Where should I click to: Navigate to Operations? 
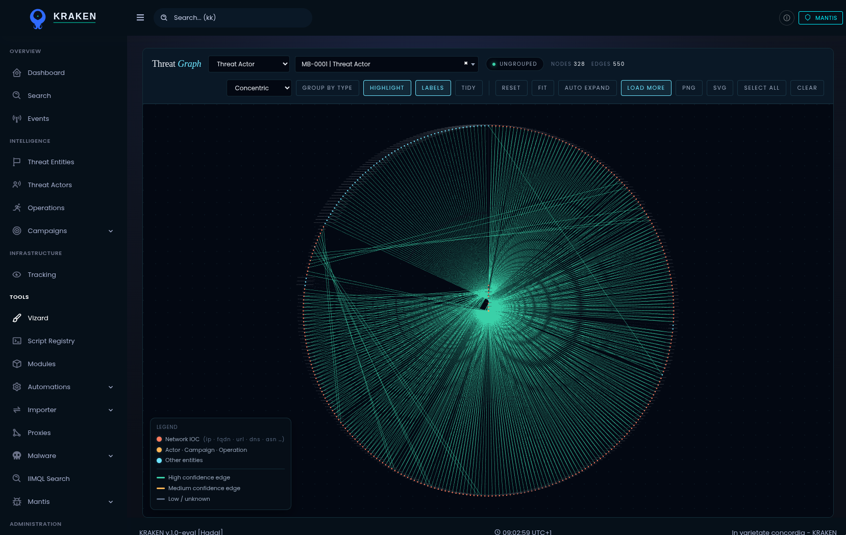46,208
